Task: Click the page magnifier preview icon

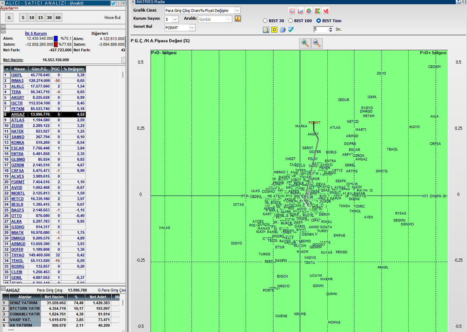Action: pos(266,30)
